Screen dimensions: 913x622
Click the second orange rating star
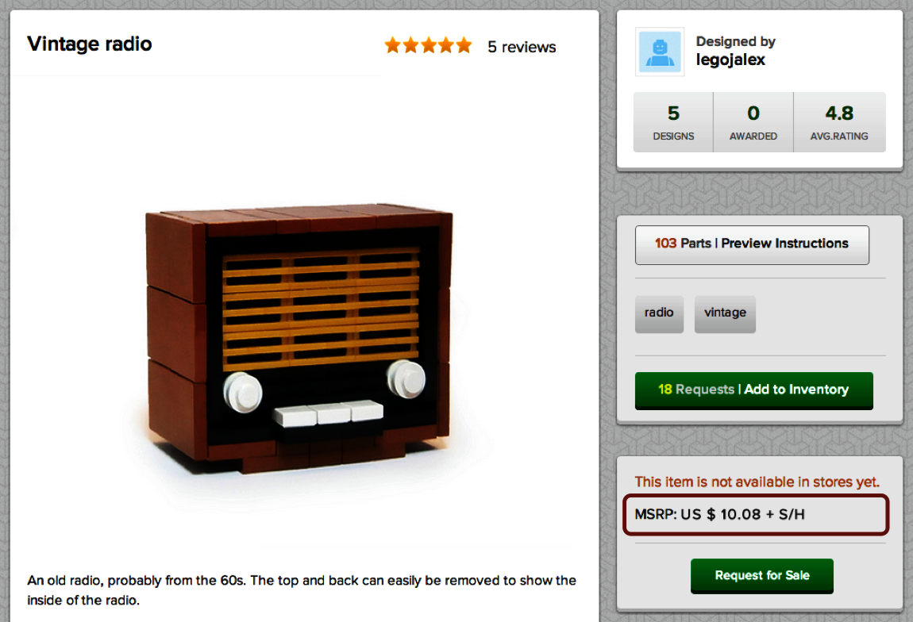point(411,44)
